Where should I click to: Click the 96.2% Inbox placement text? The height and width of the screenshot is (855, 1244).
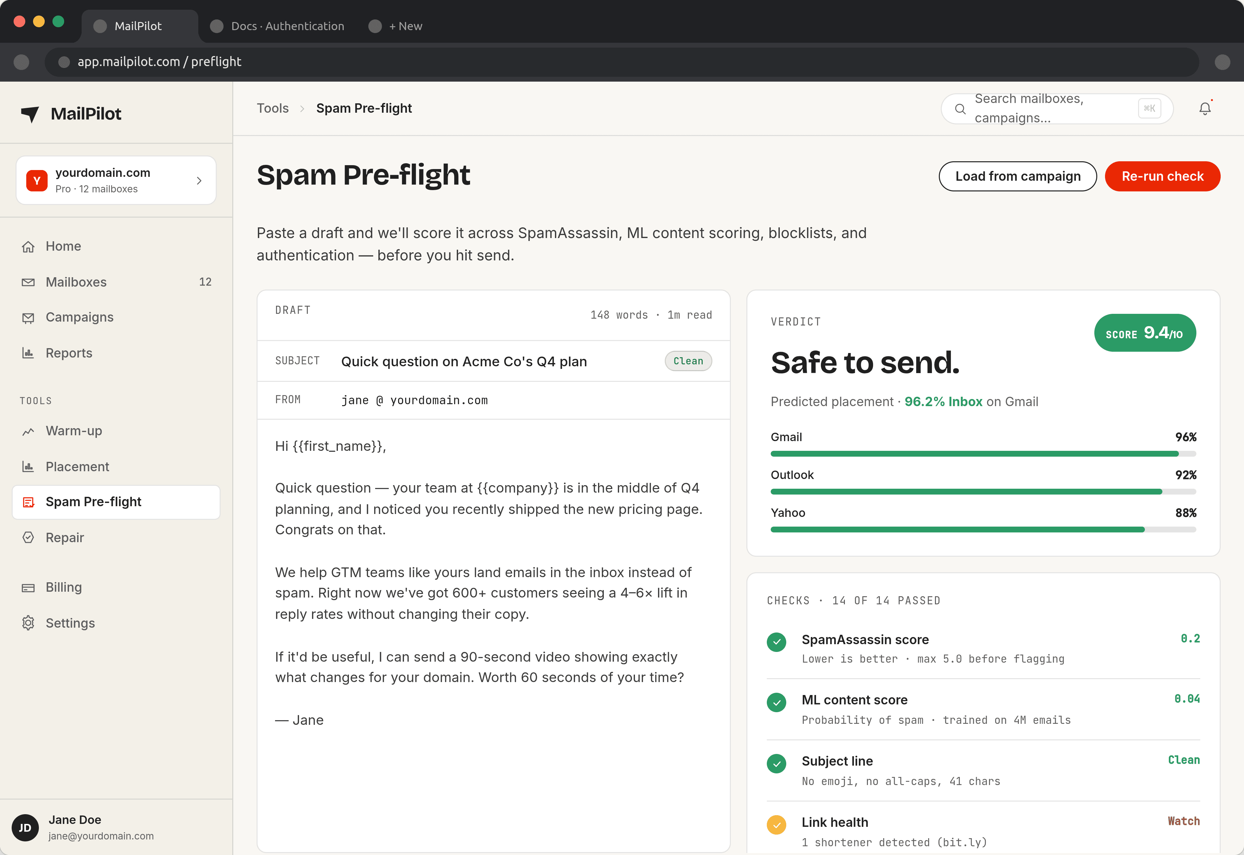(x=943, y=402)
